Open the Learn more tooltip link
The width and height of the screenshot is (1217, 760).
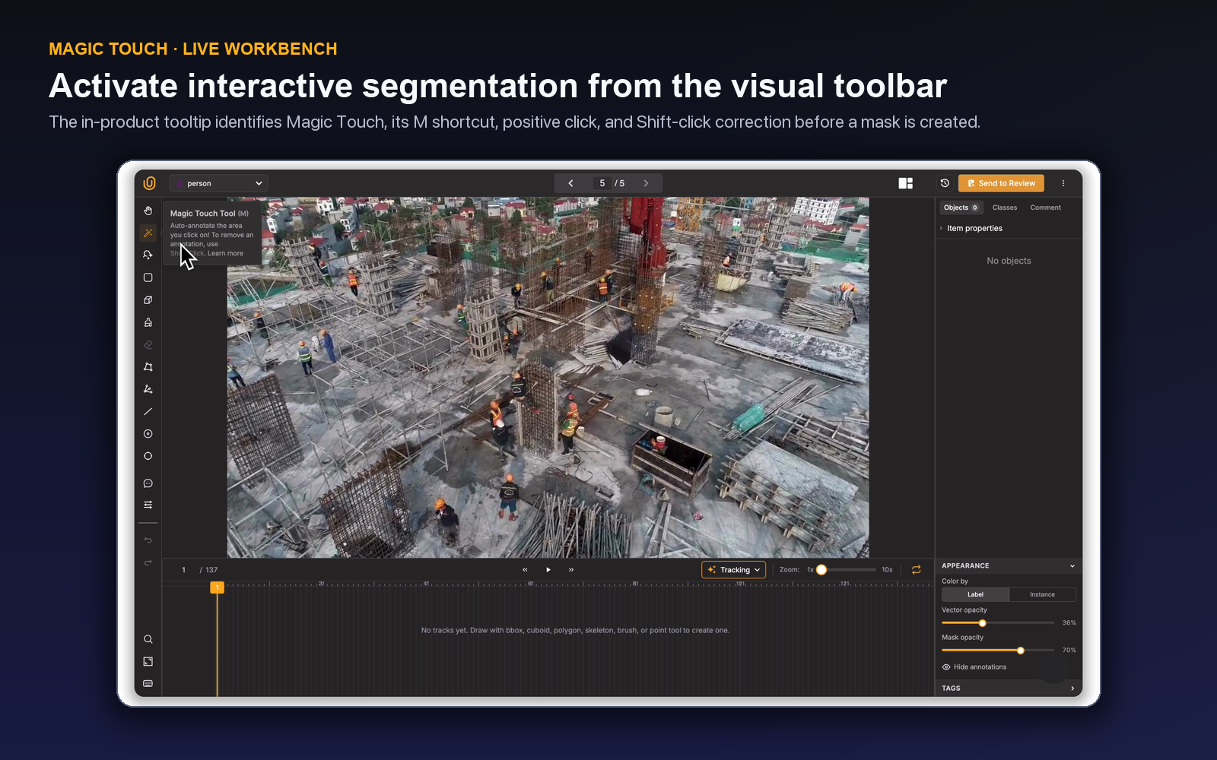pyautogui.click(x=225, y=254)
